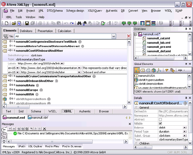Filter Global Elements by dimension axes icon

[159, 70]
